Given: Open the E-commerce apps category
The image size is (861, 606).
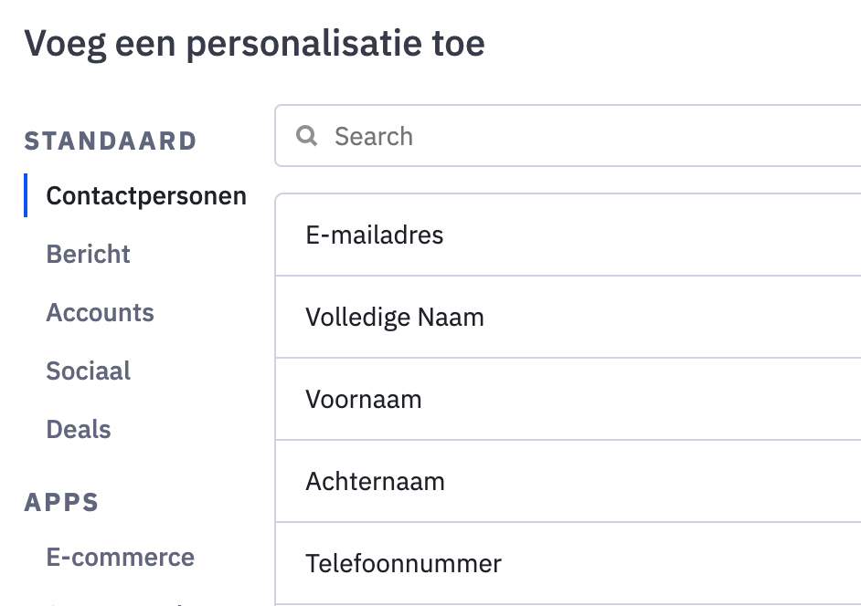Looking at the screenshot, I should click(121, 558).
